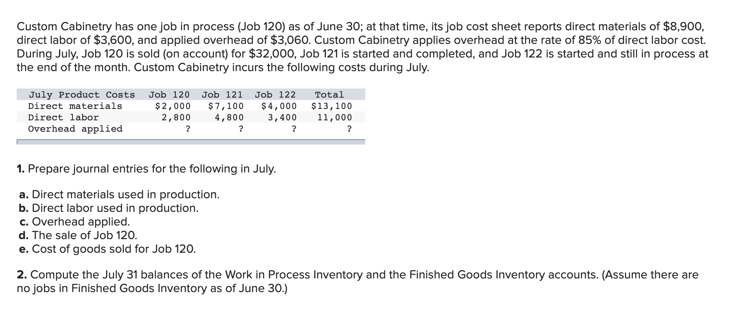Screen dimensions: 751x311
Task: Click the question mark under Total
Action: [x=349, y=129]
